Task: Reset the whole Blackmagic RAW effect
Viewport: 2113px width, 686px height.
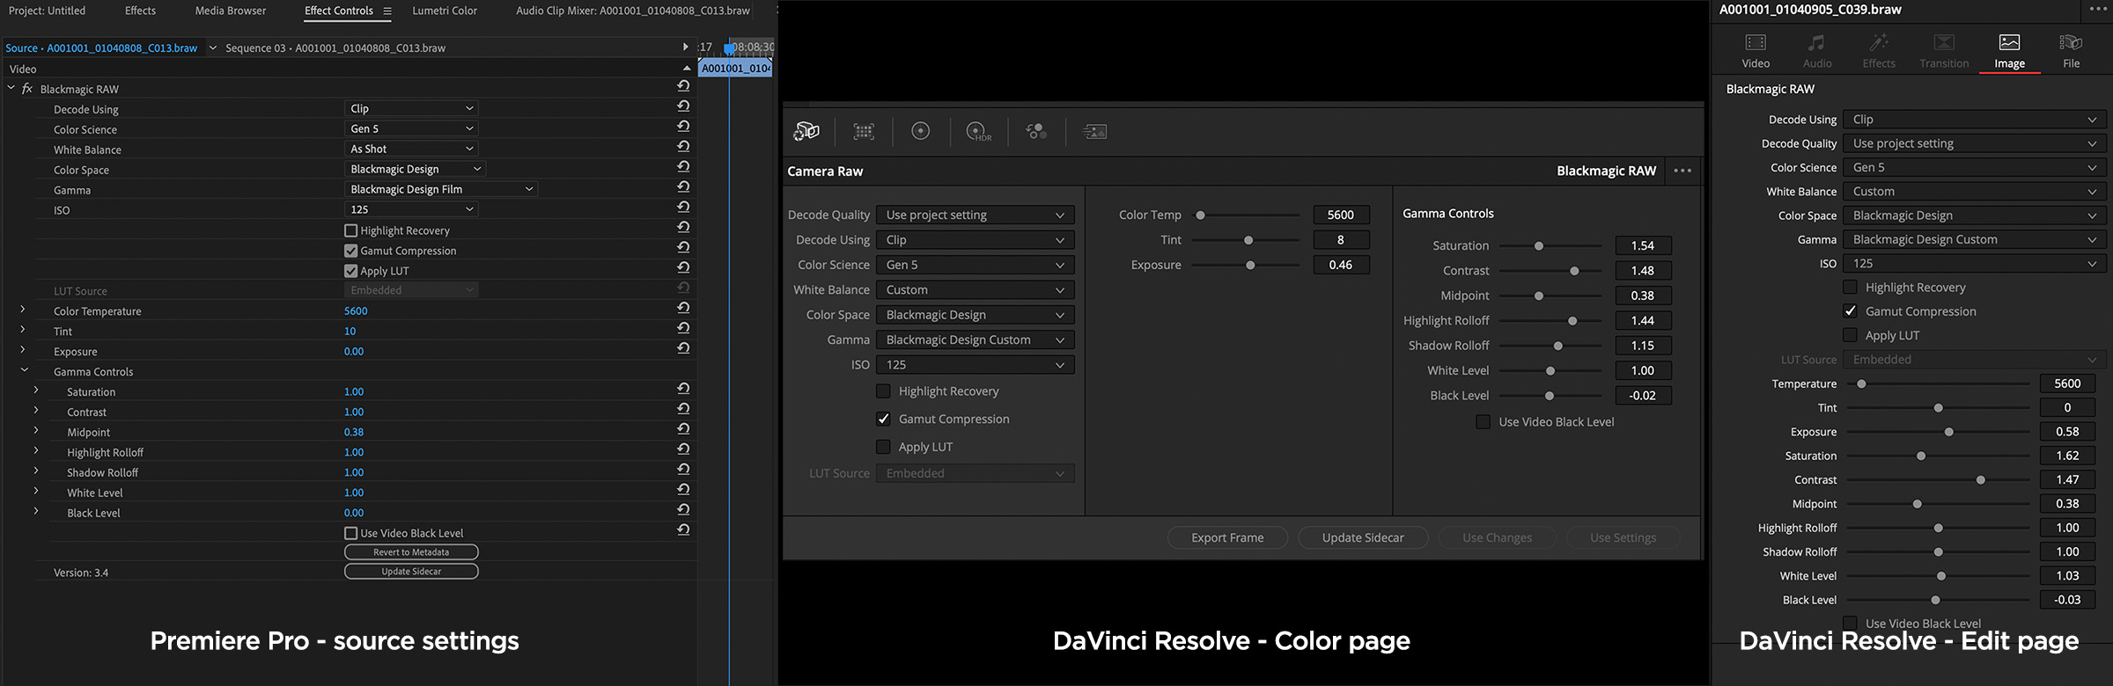Action: pyautogui.click(x=683, y=86)
